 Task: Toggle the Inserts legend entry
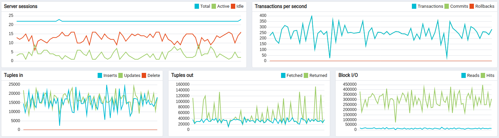(x=110, y=75)
